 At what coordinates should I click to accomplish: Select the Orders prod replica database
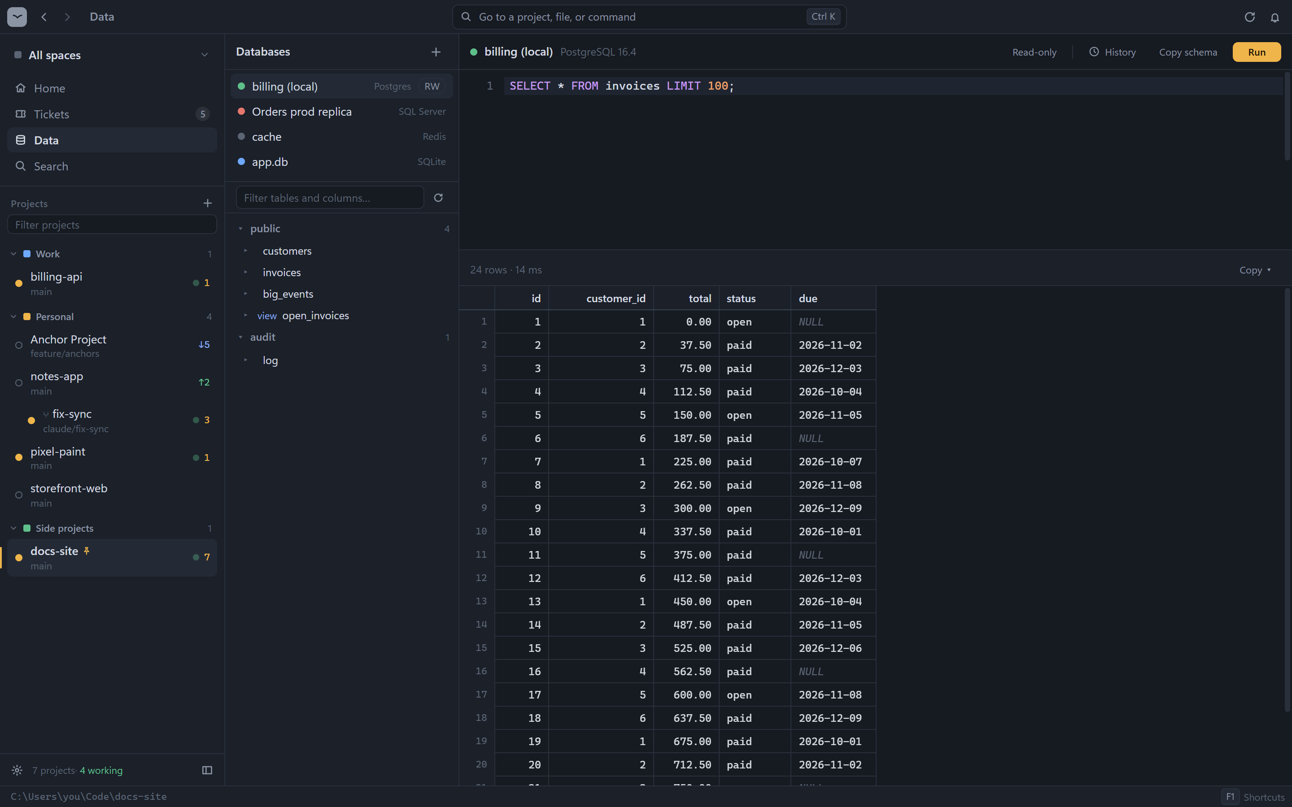(342, 111)
